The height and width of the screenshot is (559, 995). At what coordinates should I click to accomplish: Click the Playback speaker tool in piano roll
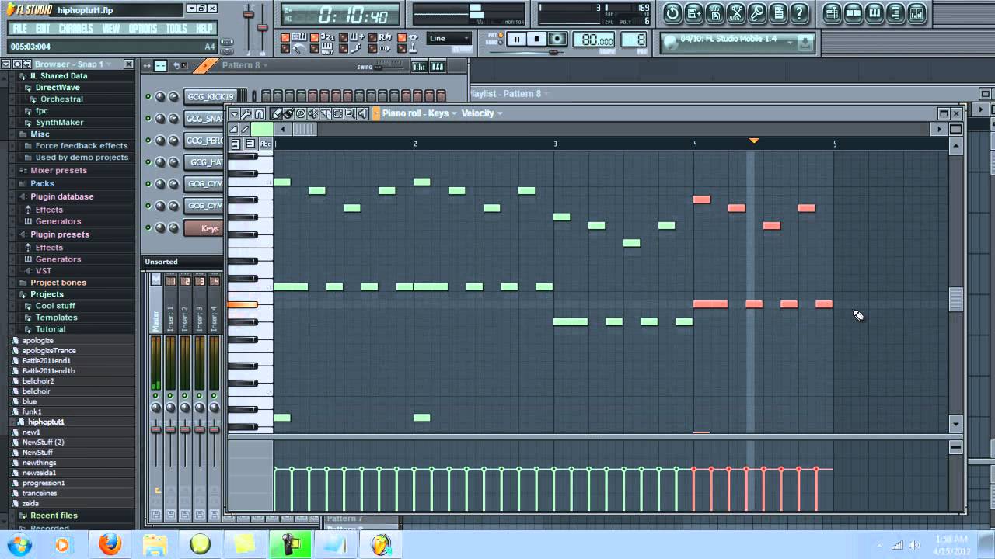point(363,113)
